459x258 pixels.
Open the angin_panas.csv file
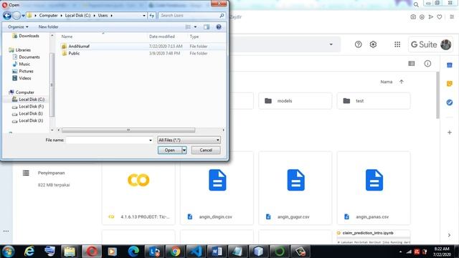(374, 188)
